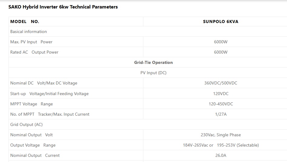
Task: Click the Rated AC Output Power label
Action: pyautogui.click(x=34, y=52)
